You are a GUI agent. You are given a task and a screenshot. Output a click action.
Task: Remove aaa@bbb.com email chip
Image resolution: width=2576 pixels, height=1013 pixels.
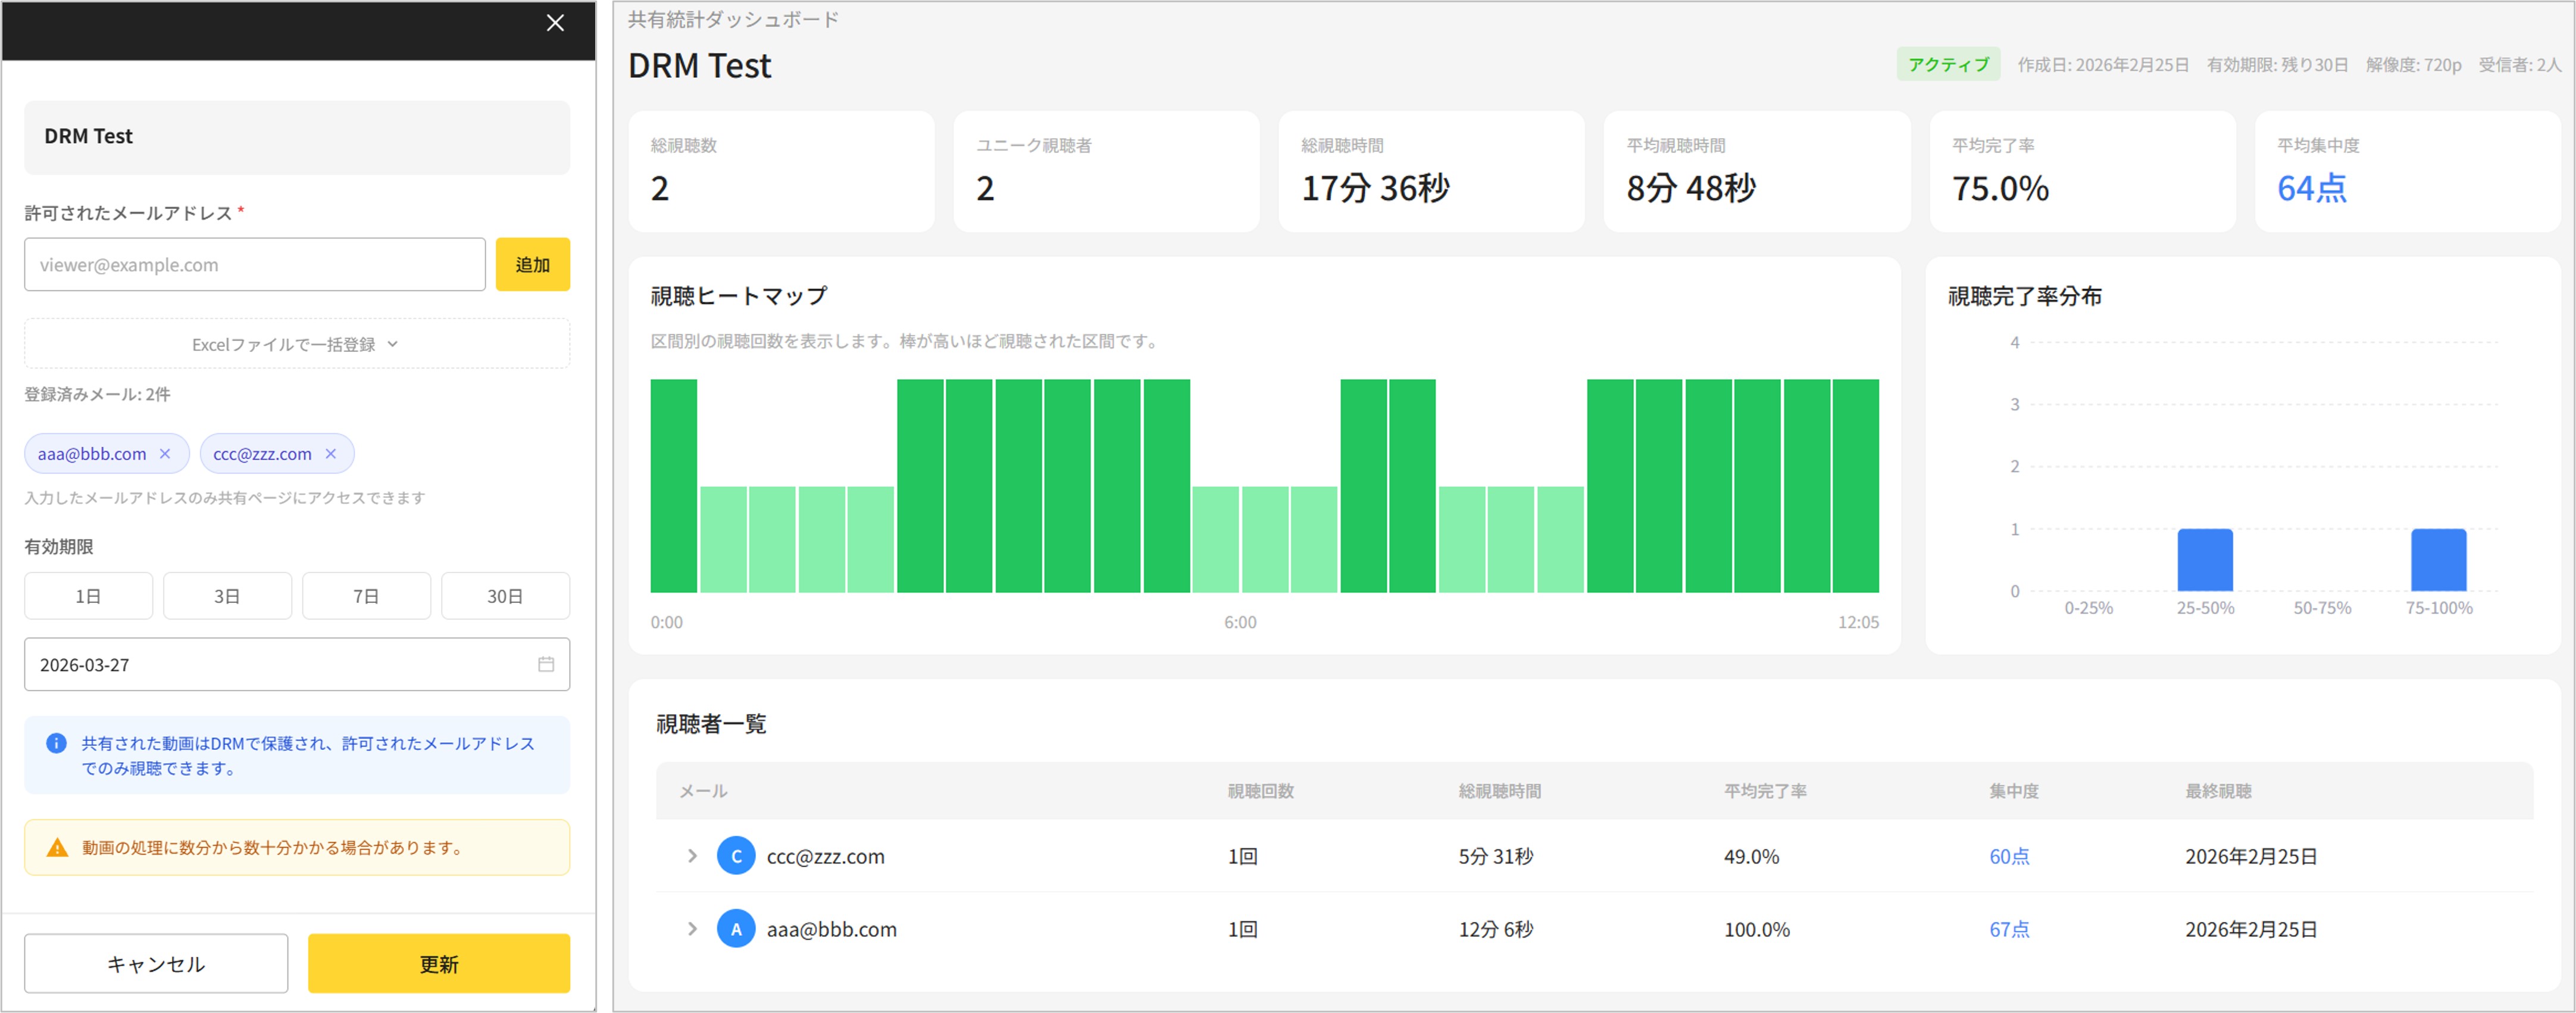point(165,454)
